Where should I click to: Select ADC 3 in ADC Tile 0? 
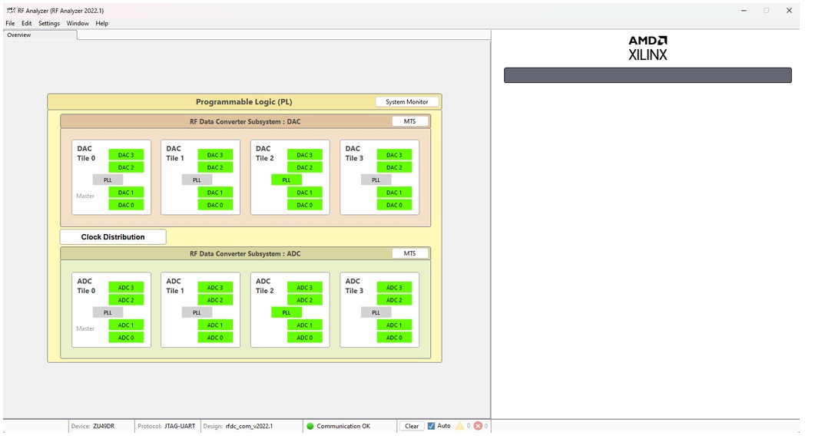coord(126,287)
